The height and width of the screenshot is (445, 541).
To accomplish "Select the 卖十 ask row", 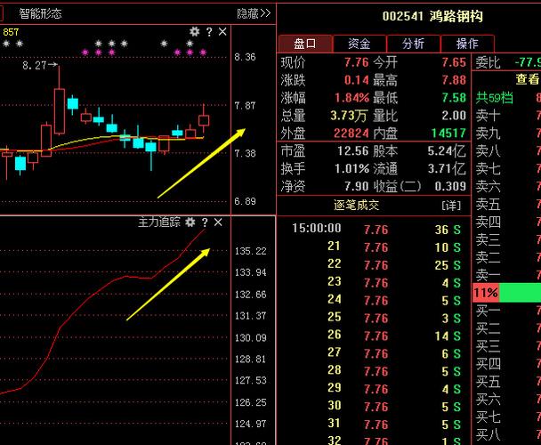I will click(x=506, y=116).
